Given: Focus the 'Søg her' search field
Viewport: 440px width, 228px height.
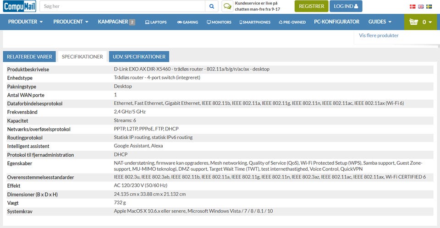Looking at the screenshot, I should [x=123, y=6].
